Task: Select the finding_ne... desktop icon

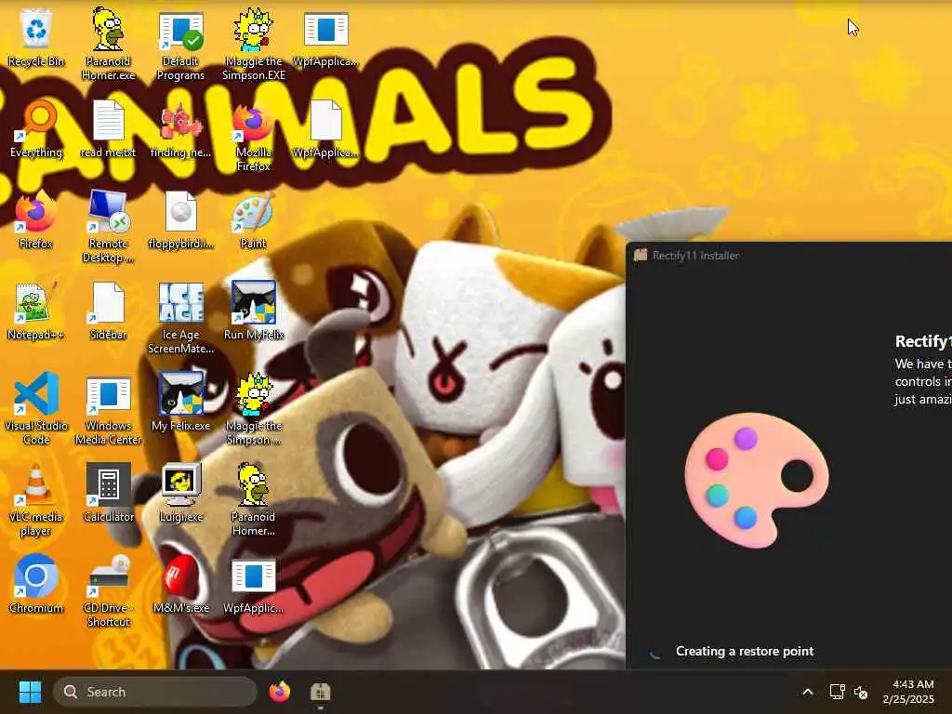Action: [x=180, y=128]
